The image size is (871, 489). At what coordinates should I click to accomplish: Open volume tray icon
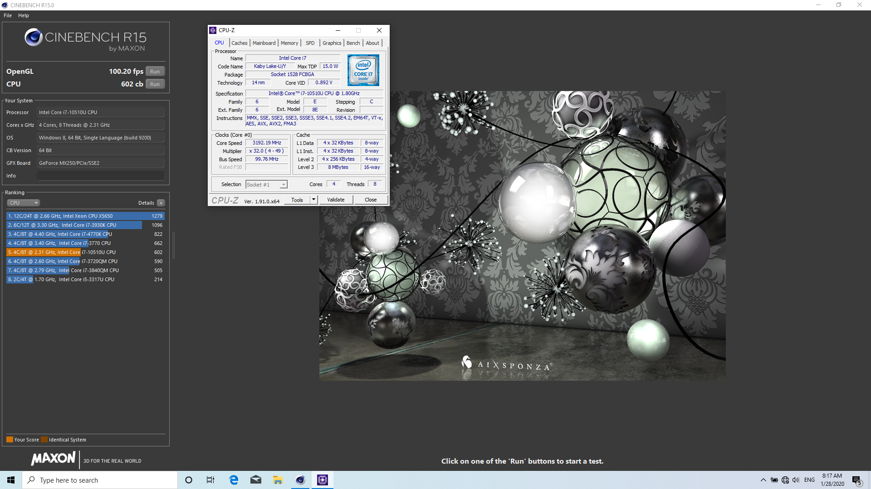pos(796,480)
